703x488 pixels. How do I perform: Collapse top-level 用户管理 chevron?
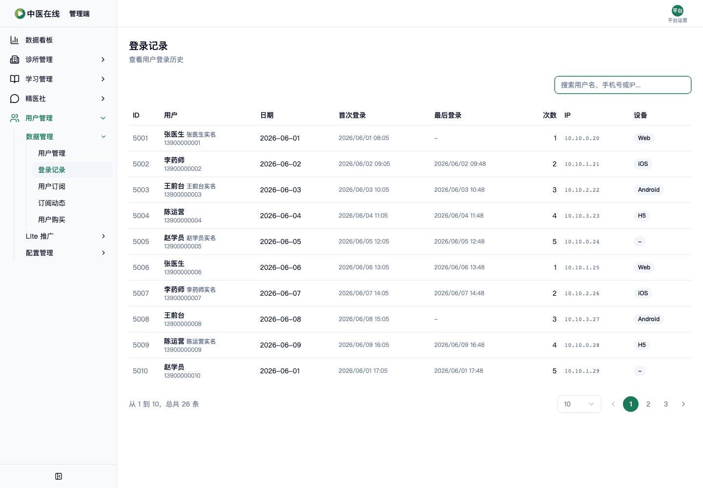point(103,118)
